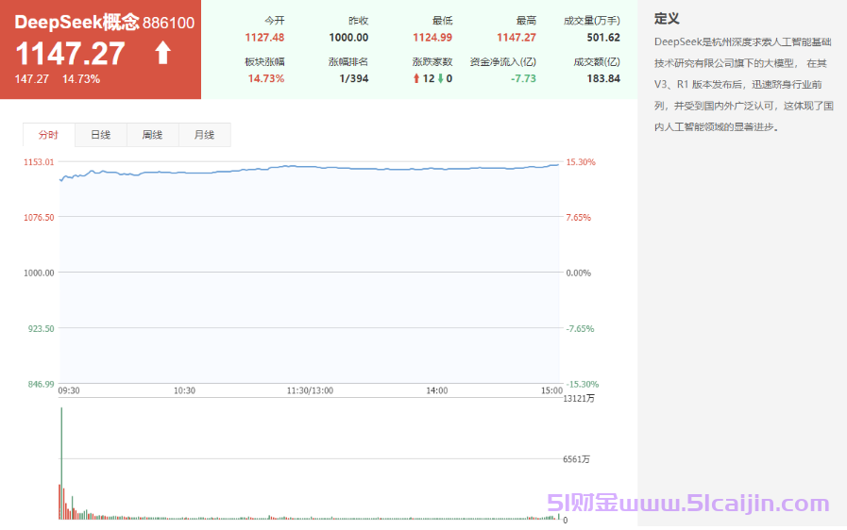Click the 成交量 value 501.62
Image resolution: width=847 pixels, height=530 pixels.
pyautogui.click(x=604, y=38)
